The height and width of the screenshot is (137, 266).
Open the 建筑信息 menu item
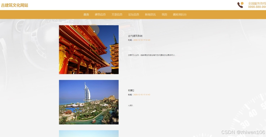100,14
